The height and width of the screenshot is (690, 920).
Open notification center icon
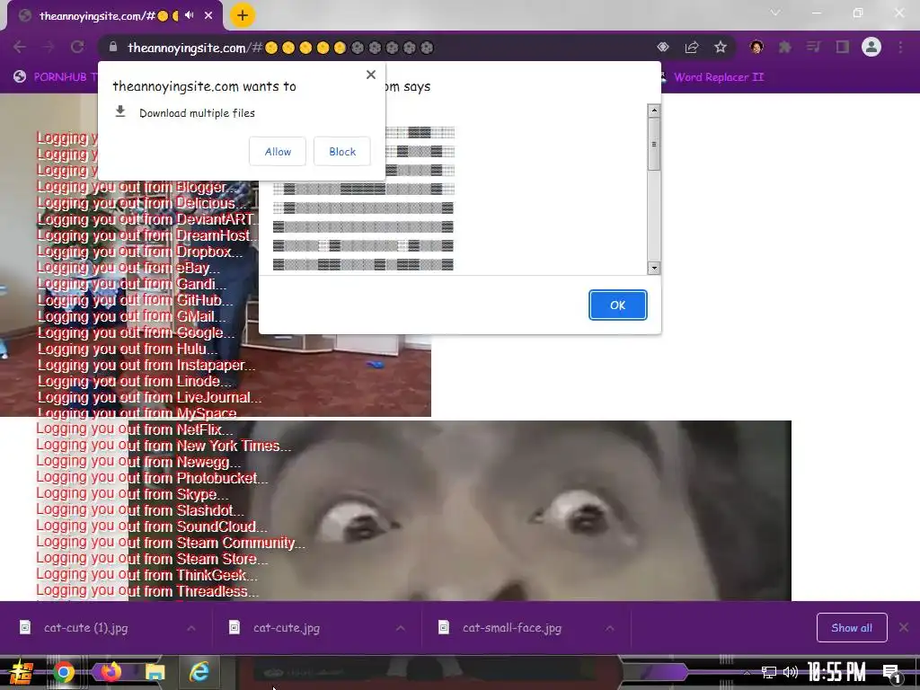891,673
